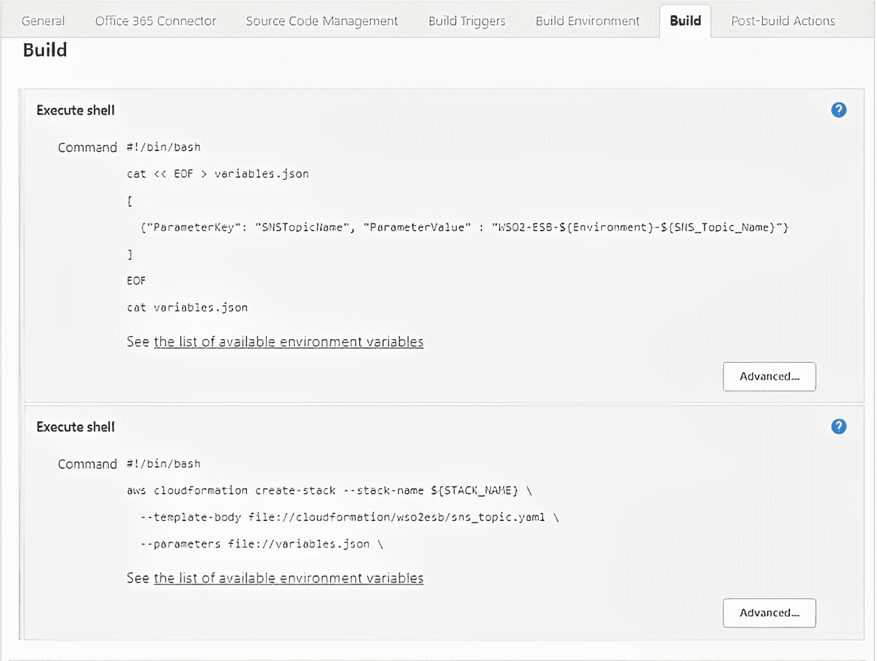
Task: Open the Post-build Actions tab
Action: [x=782, y=20]
